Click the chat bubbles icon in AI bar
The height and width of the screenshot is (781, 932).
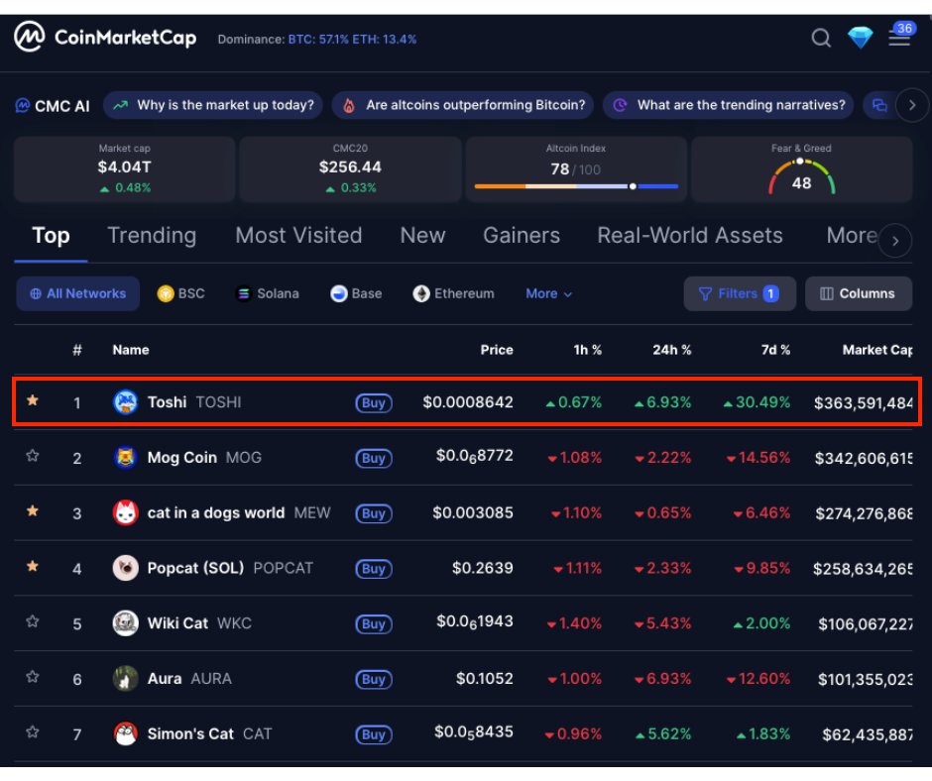(879, 106)
